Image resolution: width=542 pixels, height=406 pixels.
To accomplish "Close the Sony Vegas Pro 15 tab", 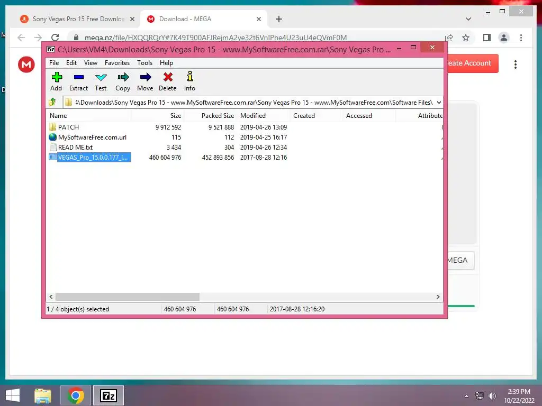I will pos(132,20).
